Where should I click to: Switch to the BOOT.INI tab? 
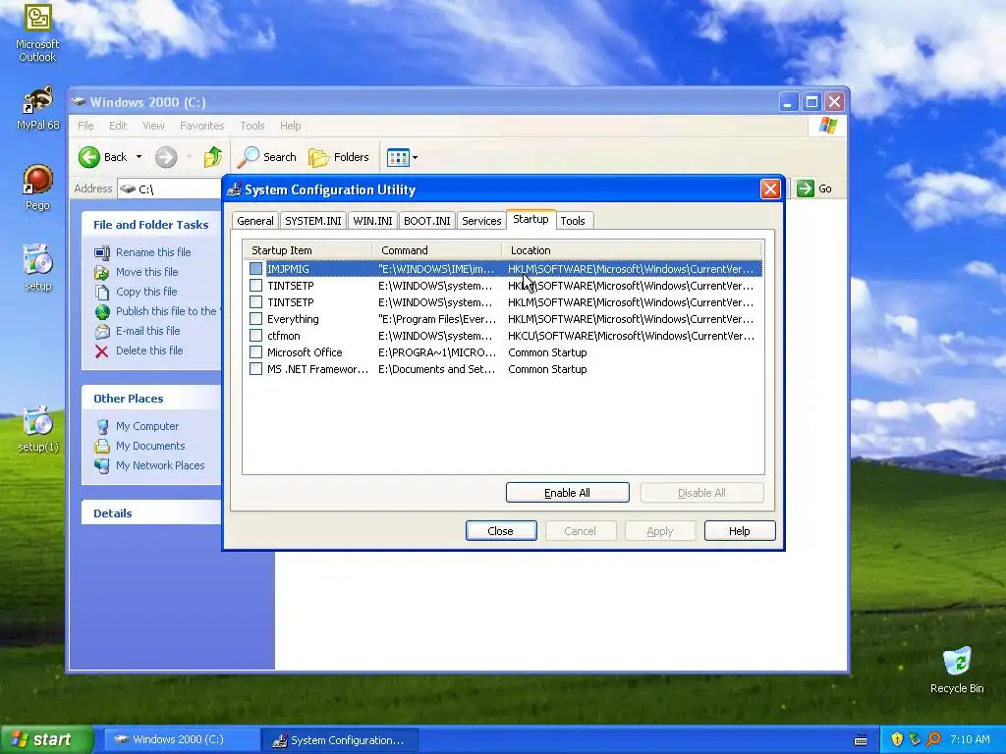coord(427,221)
